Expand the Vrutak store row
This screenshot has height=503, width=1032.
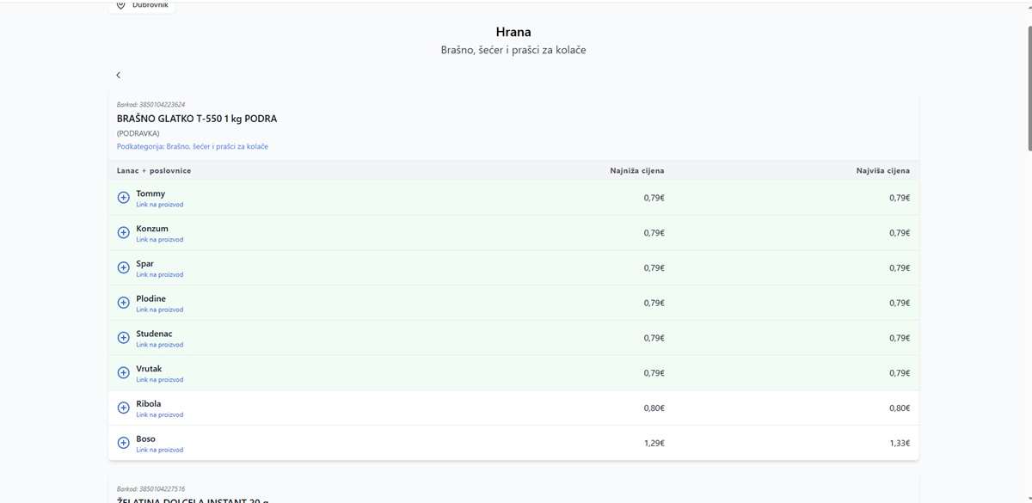[x=123, y=372]
